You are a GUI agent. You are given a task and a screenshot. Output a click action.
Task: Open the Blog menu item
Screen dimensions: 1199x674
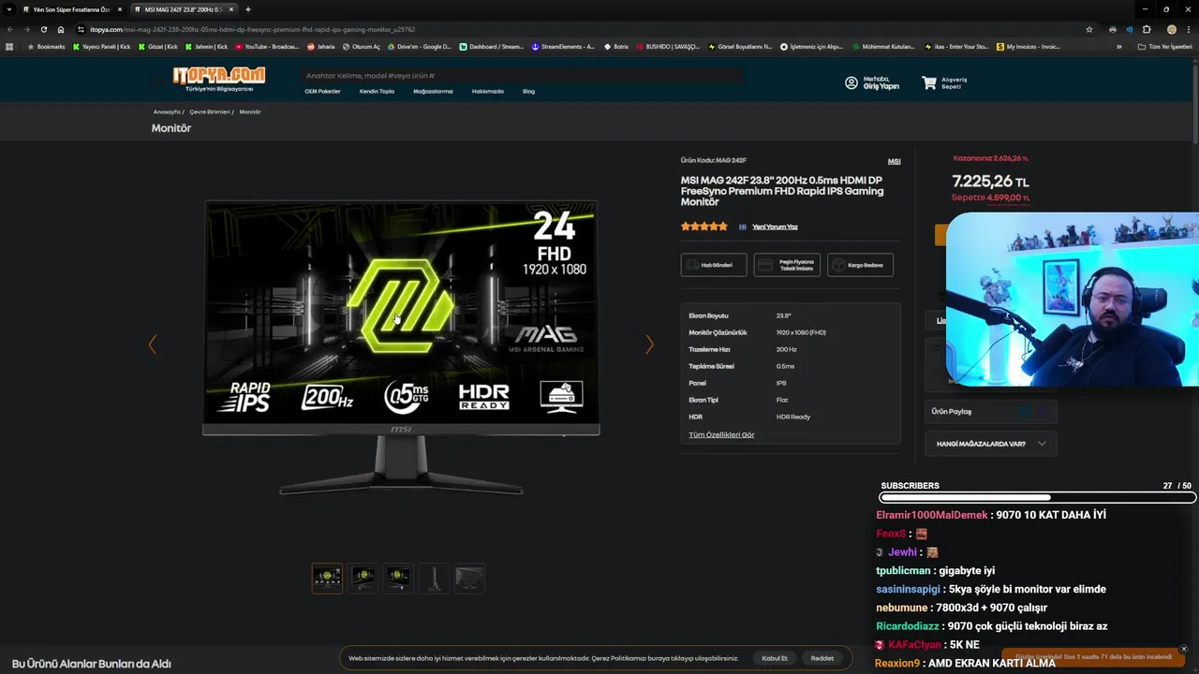pos(528,92)
